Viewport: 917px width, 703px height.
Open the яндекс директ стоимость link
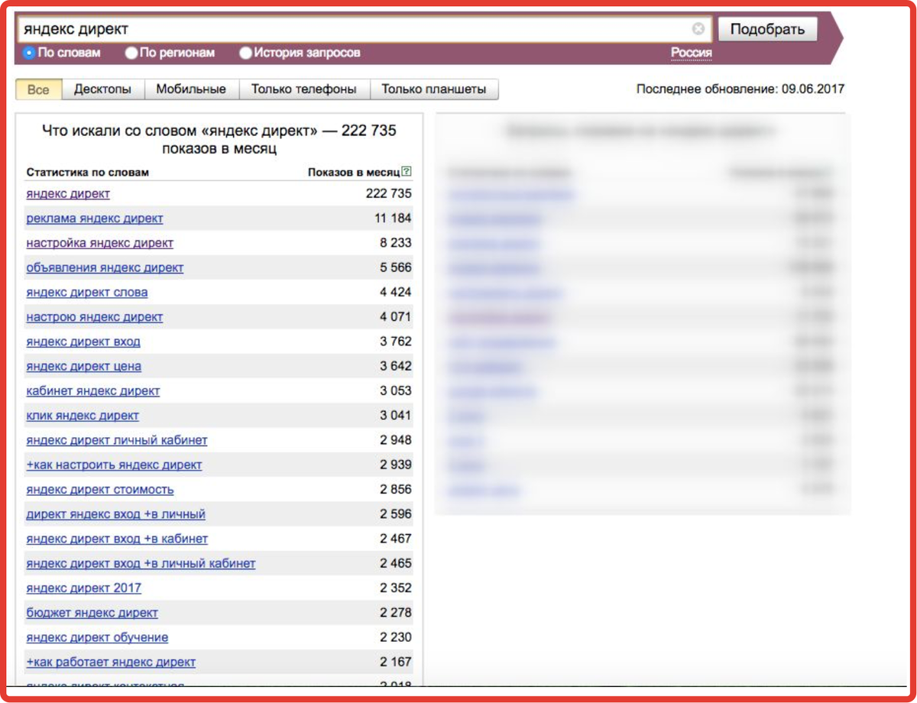[x=100, y=489]
